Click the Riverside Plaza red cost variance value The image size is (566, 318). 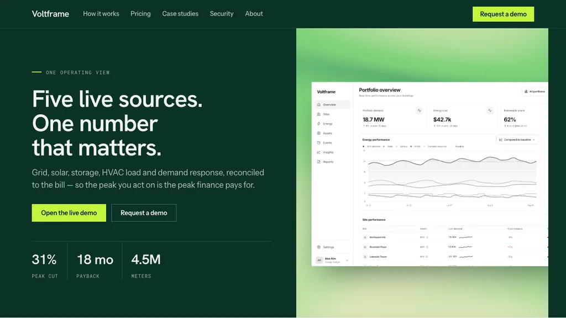[x=510, y=247]
